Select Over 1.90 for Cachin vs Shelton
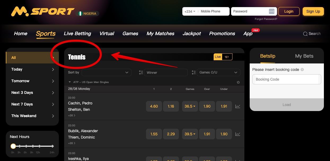The image size is (330, 161). (207, 106)
